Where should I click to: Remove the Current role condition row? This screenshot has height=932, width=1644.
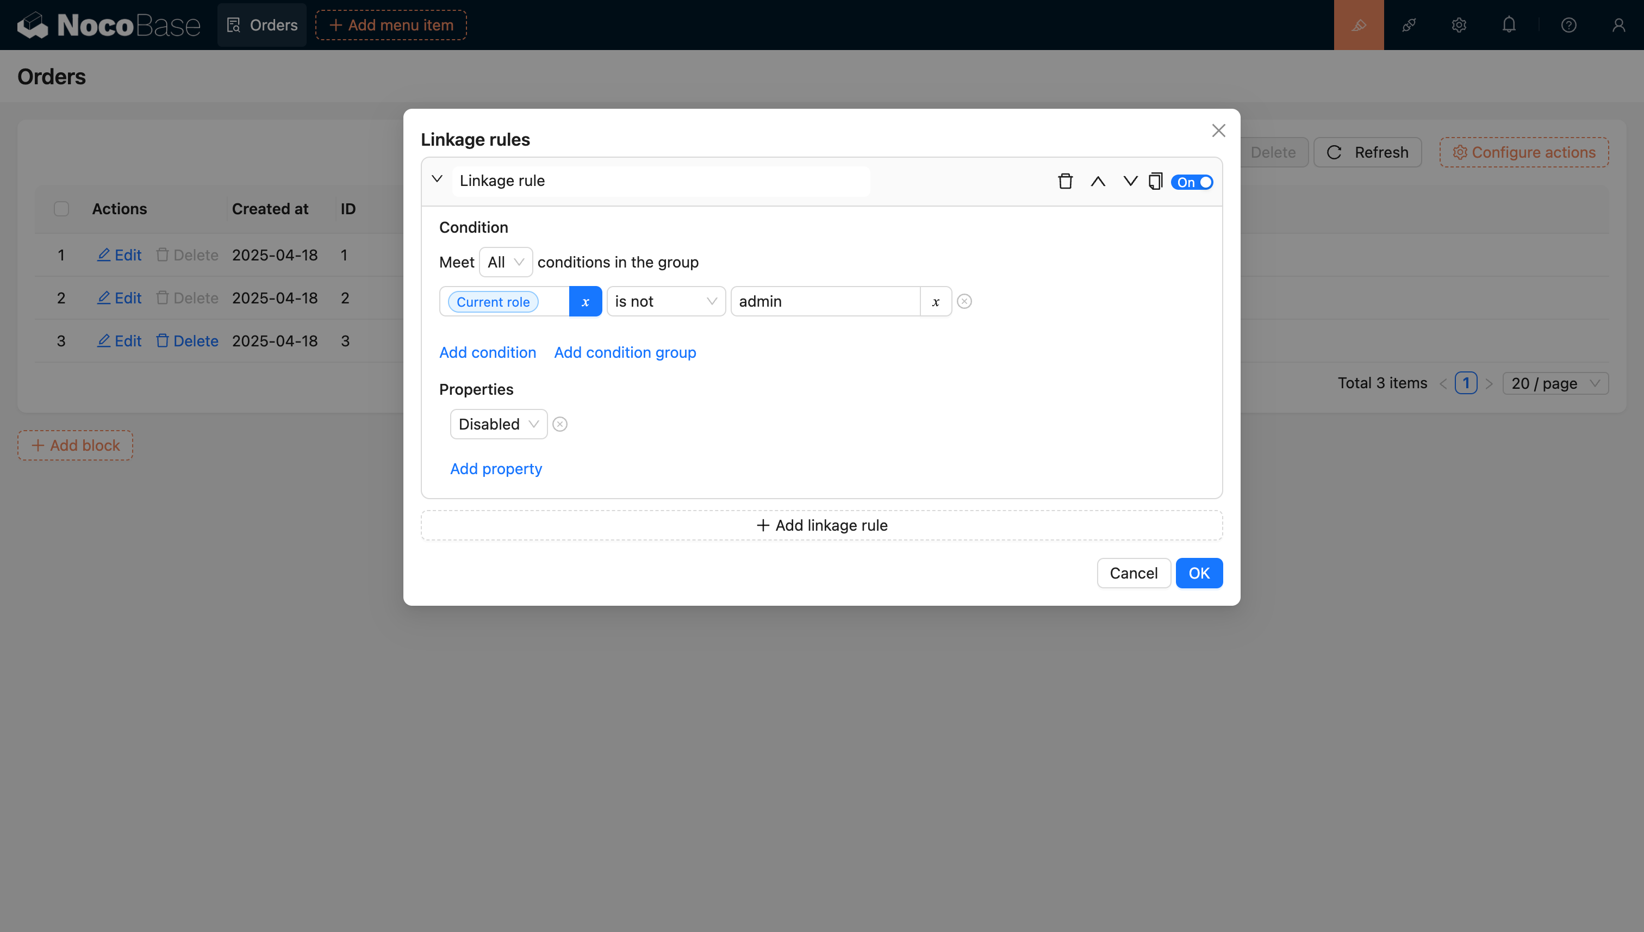(964, 301)
